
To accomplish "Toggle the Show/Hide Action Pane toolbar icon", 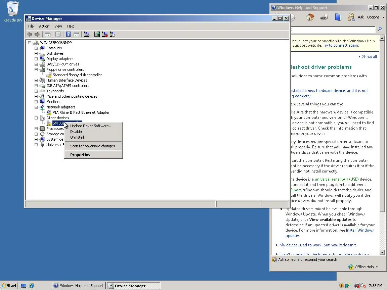I will (x=76, y=35).
